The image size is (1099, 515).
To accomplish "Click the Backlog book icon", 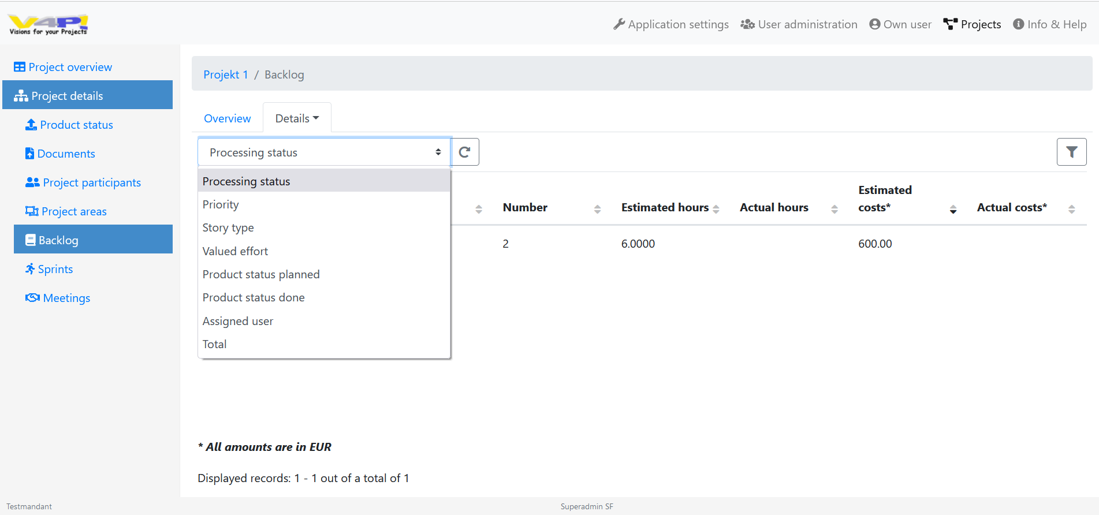I will pos(31,240).
